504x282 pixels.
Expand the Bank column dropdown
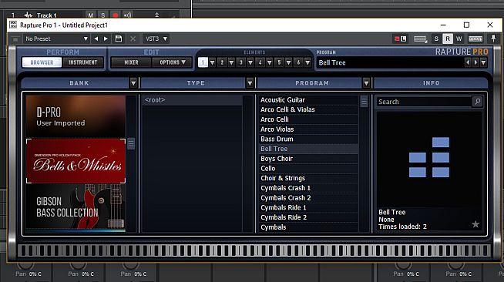coord(133,83)
